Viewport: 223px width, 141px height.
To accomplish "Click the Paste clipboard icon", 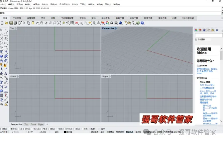I will 33,23.
